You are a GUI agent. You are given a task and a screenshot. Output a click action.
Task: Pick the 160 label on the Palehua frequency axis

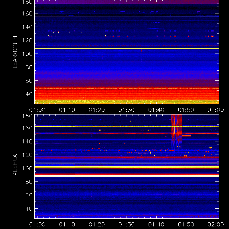pos(27,128)
